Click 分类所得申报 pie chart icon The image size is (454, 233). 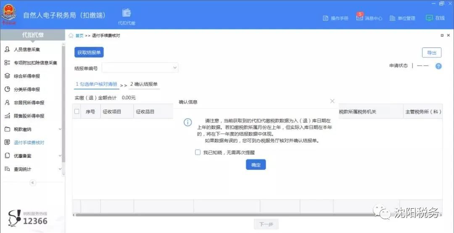[x=7, y=89]
